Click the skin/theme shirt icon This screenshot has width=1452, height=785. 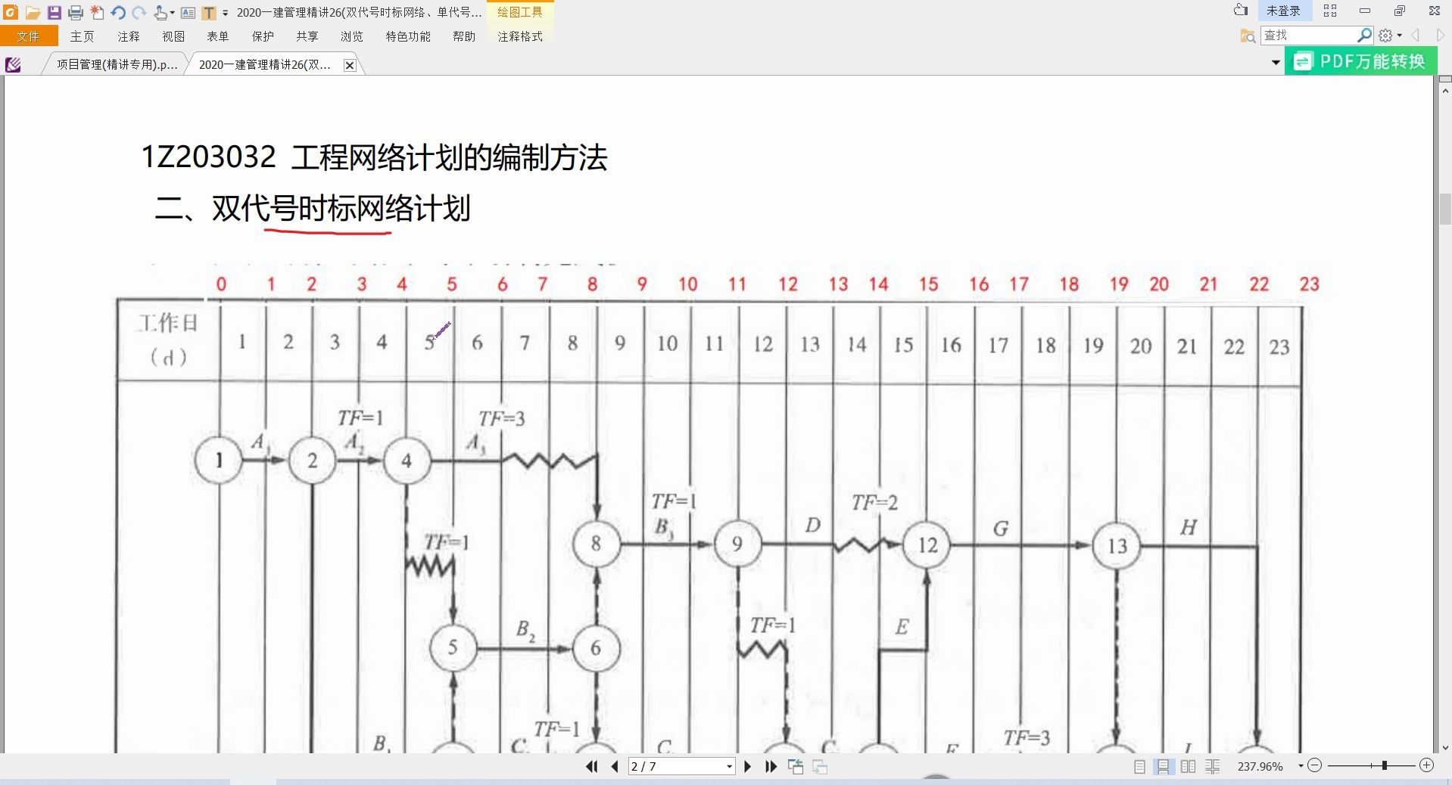1240,11
